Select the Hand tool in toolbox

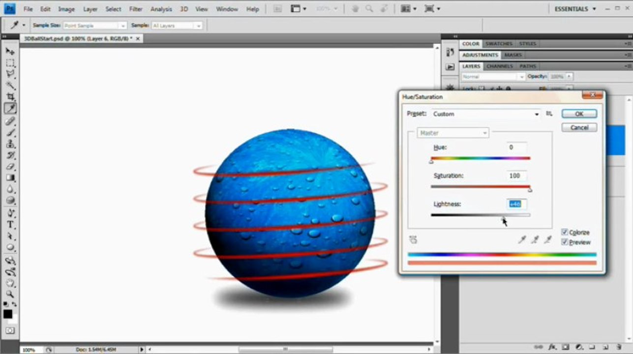[x=10, y=283]
